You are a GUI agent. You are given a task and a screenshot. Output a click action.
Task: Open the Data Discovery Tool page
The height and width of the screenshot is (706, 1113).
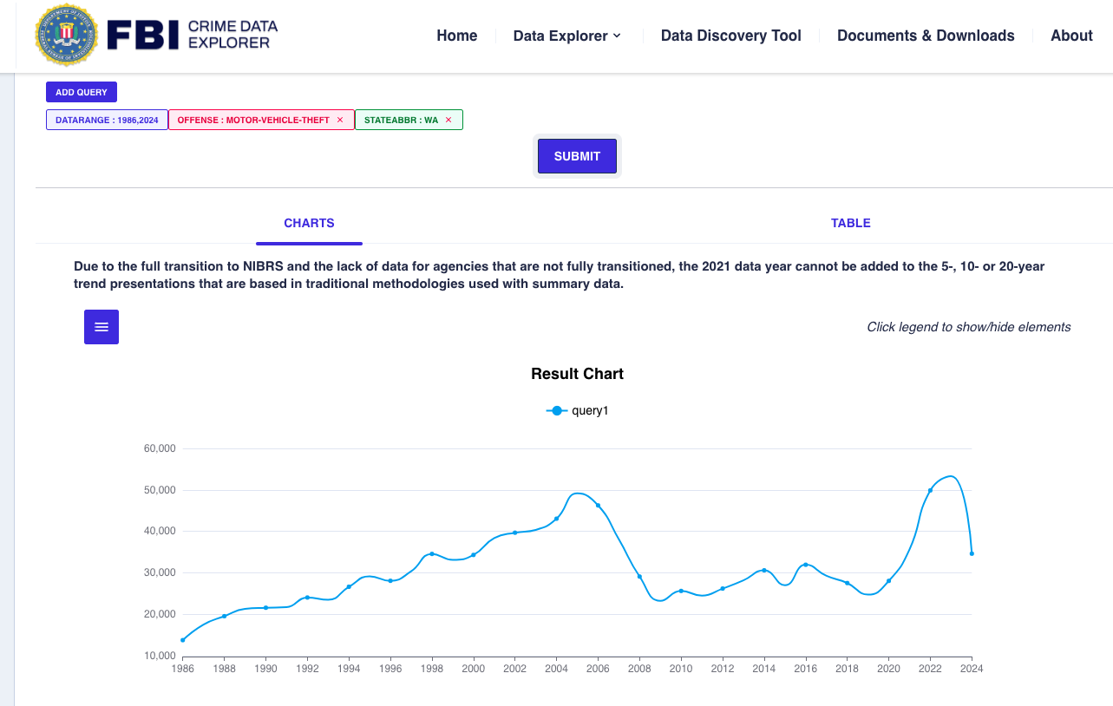[x=730, y=36]
